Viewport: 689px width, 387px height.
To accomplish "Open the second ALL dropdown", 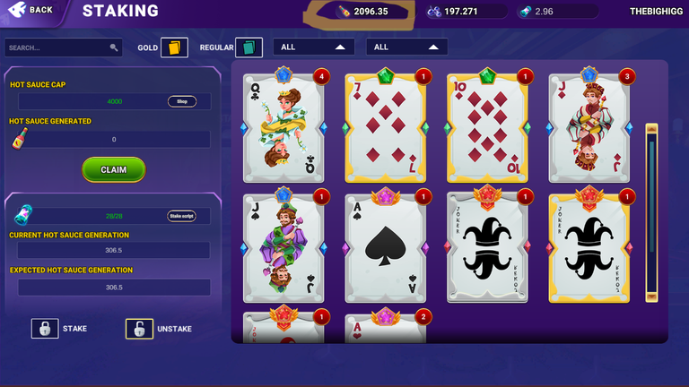I will (x=407, y=47).
